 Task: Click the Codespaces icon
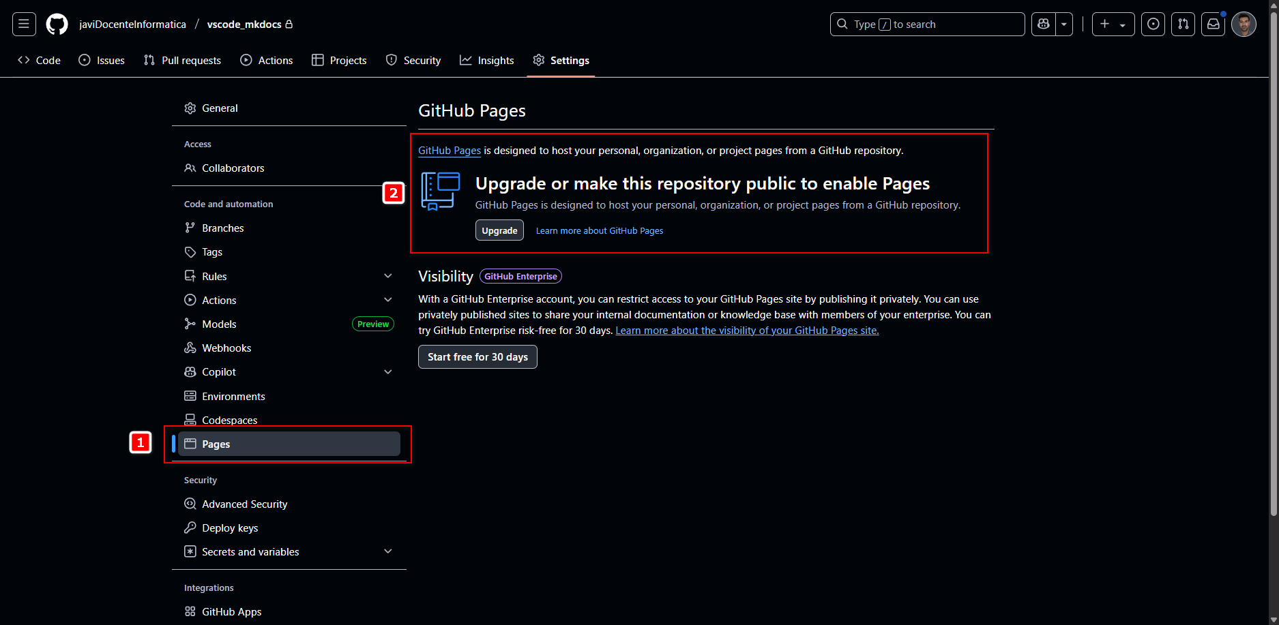190,421
